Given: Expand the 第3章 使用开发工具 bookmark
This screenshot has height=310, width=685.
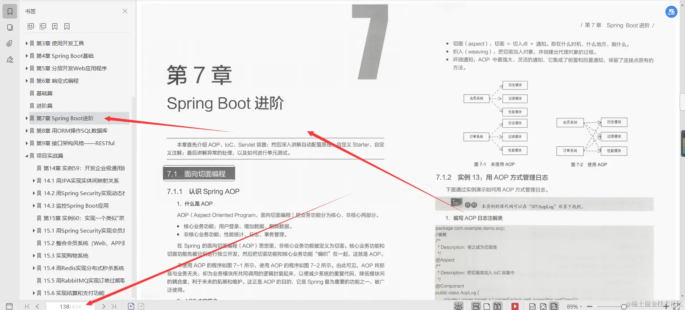Looking at the screenshot, I should click(27, 43).
